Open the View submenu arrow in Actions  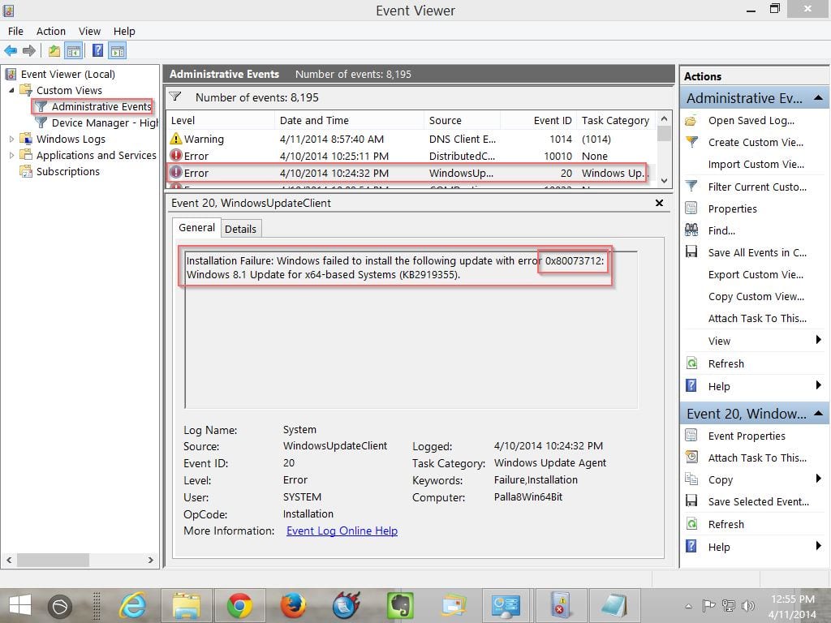819,340
